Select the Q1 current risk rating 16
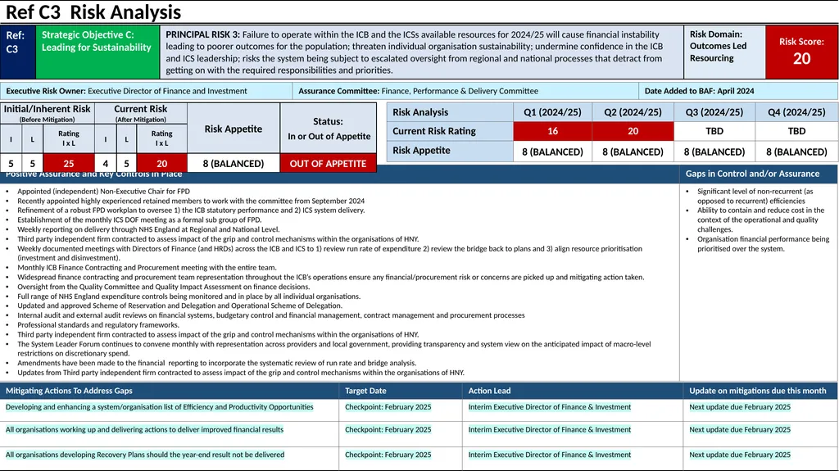The image size is (839, 471). (552, 131)
